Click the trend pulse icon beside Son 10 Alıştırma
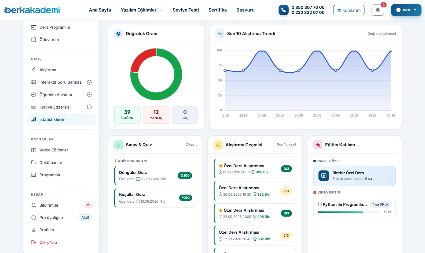 (220, 34)
